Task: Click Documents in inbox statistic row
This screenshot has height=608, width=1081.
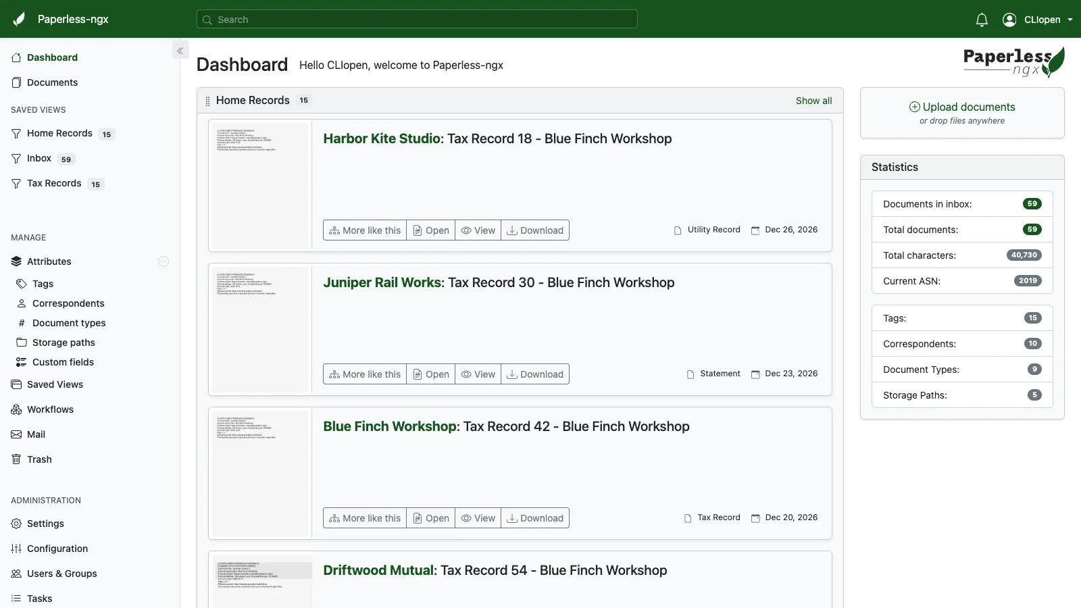Action: coord(962,204)
